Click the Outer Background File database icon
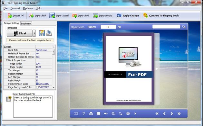Viewport: 203px width, 126px height. click(9, 99)
